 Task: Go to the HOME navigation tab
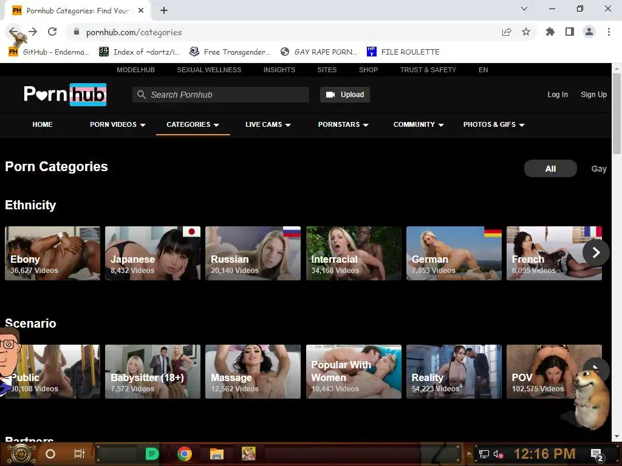coord(43,124)
